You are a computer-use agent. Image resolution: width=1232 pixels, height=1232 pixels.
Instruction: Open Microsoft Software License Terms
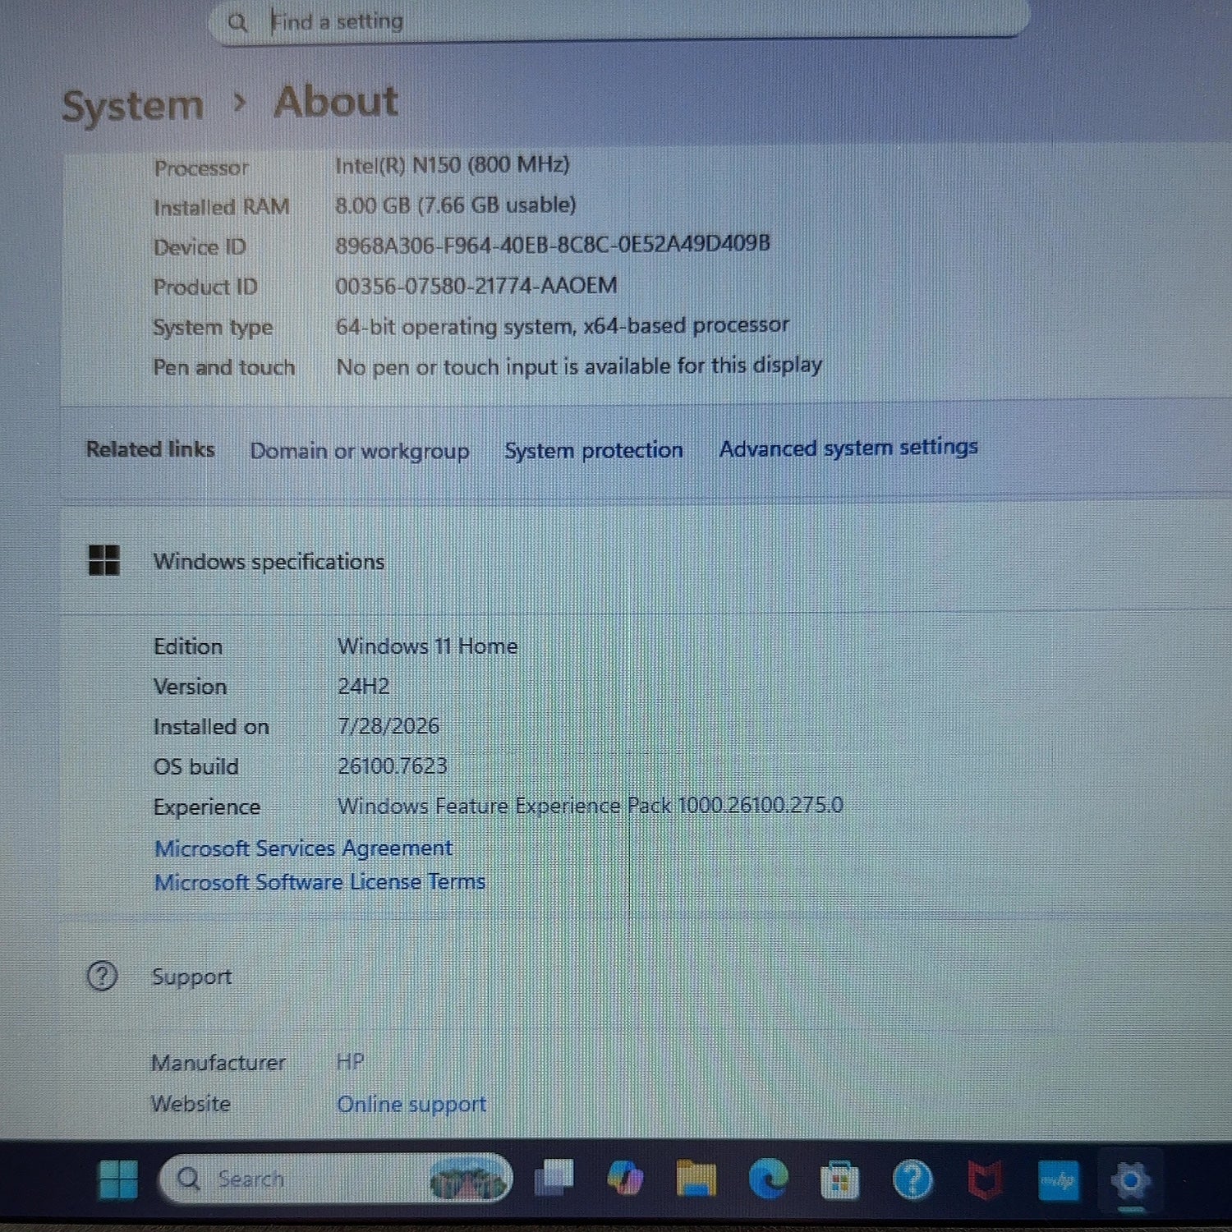[319, 882]
